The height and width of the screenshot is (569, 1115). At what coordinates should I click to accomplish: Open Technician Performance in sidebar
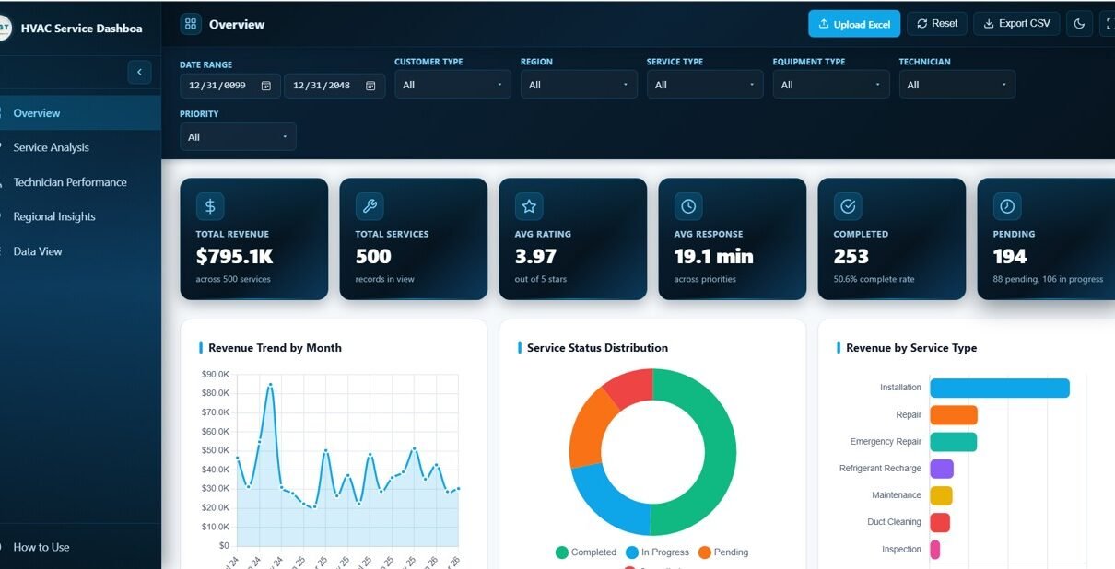pos(70,182)
